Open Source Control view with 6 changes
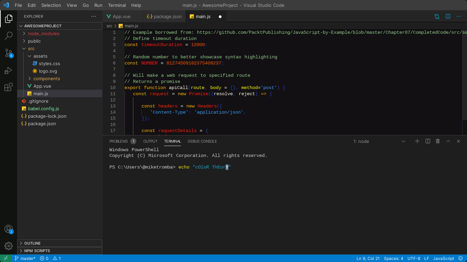 9,53
